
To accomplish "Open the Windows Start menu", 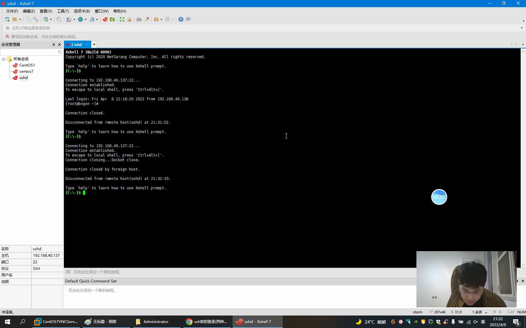I will click(8, 322).
